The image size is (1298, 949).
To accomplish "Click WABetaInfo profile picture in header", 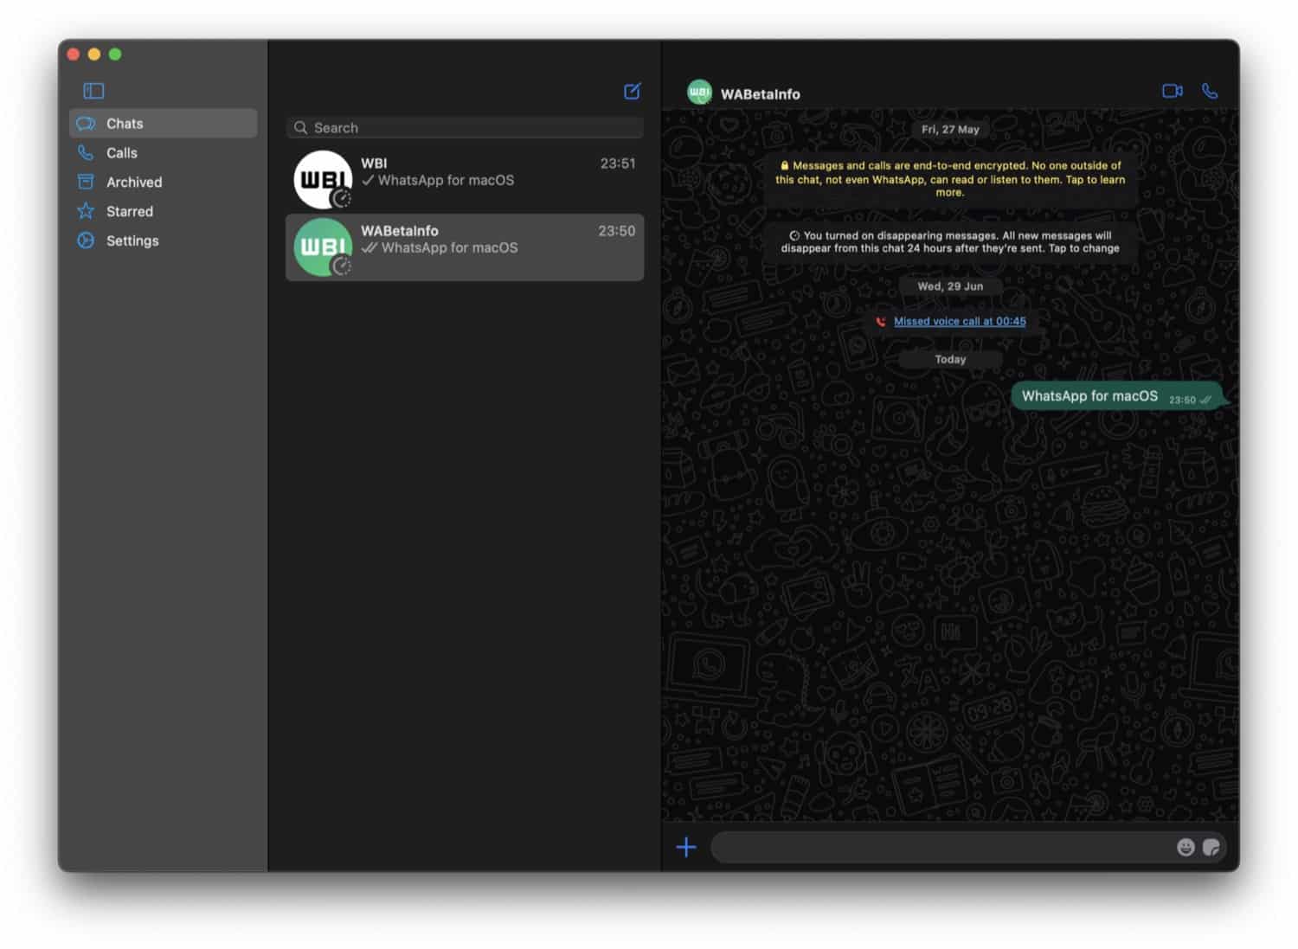I will tap(699, 93).
